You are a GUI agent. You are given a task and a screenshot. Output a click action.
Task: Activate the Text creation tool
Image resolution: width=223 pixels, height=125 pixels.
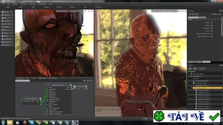tap(7, 30)
